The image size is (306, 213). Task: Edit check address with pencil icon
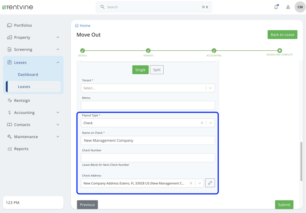(x=210, y=183)
